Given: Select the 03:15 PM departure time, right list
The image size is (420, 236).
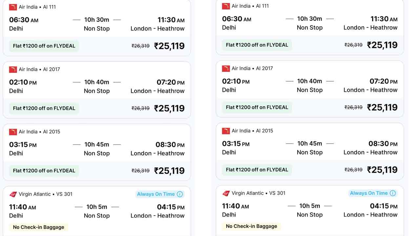Looking at the screenshot, I should (x=236, y=144).
